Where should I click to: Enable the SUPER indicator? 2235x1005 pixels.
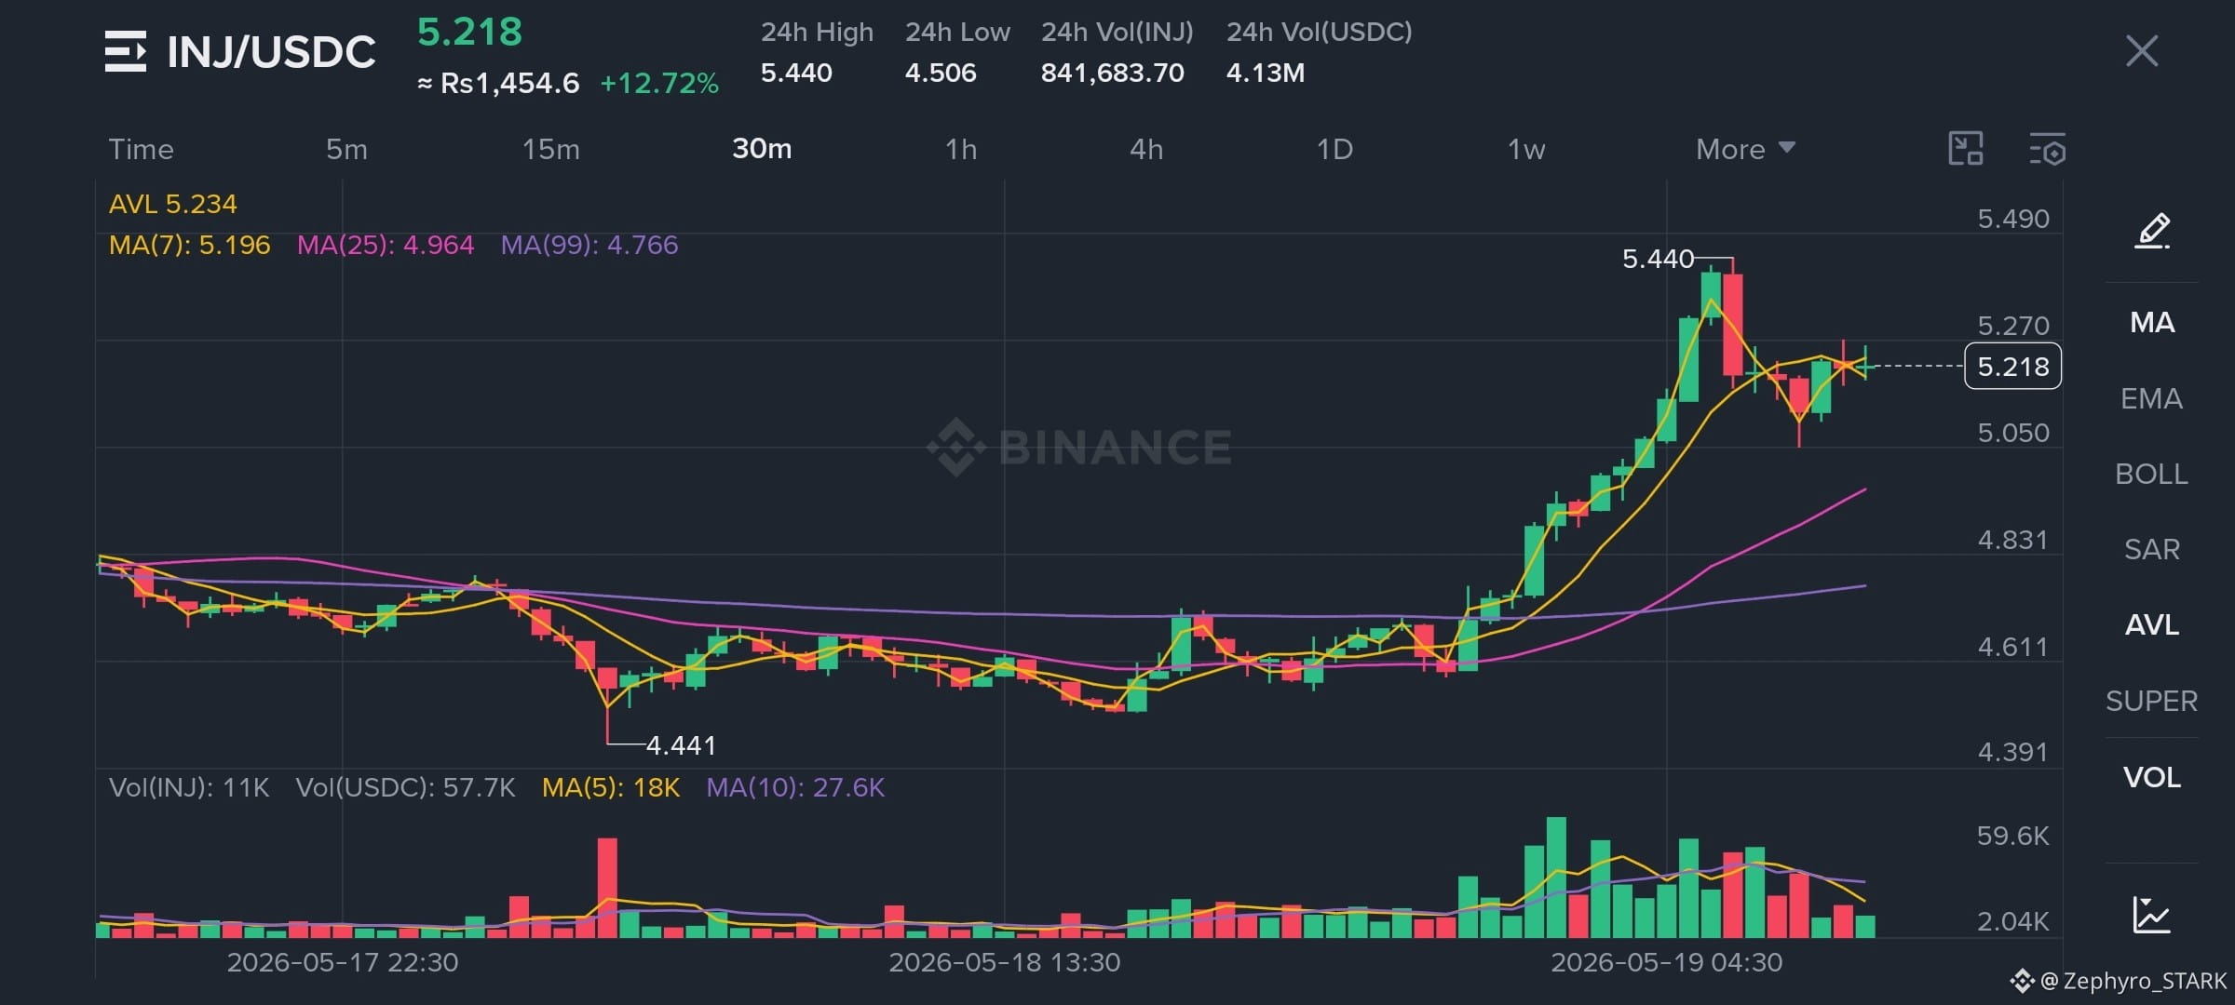2151,702
